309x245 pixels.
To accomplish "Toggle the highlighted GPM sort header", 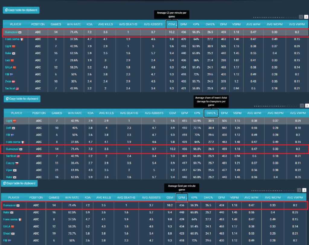I will click(x=182, y=197).
